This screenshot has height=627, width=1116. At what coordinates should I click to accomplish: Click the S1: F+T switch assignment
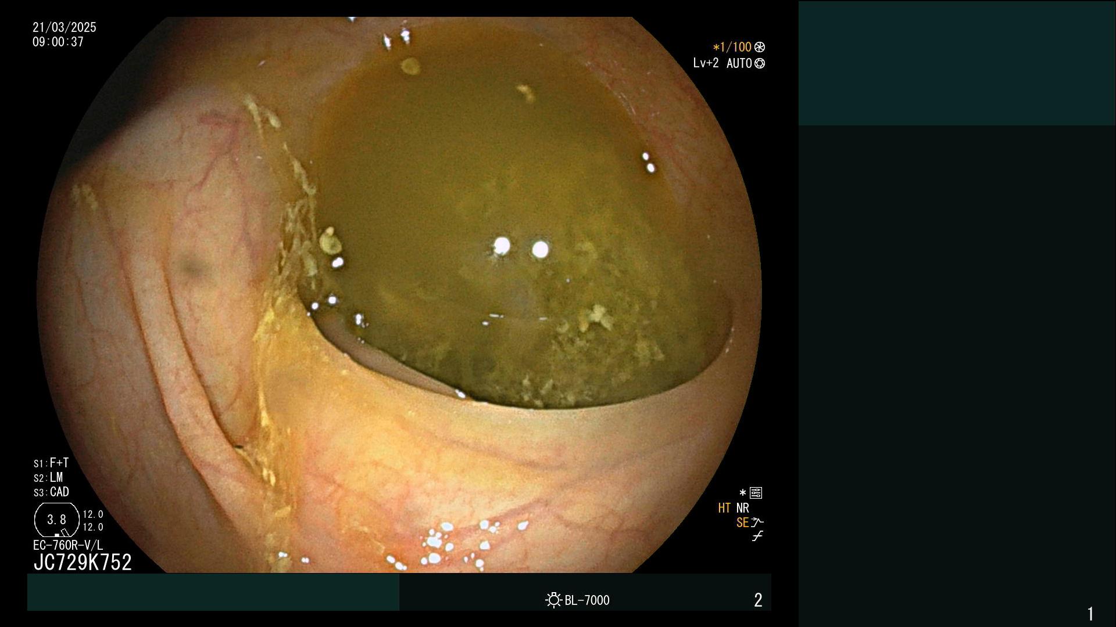51,463
